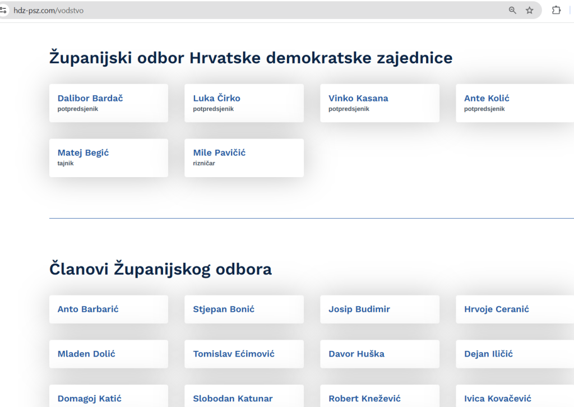Open Ivica Kovačević member card
This screenshot has height=407, width=574.
coord(515,396)
